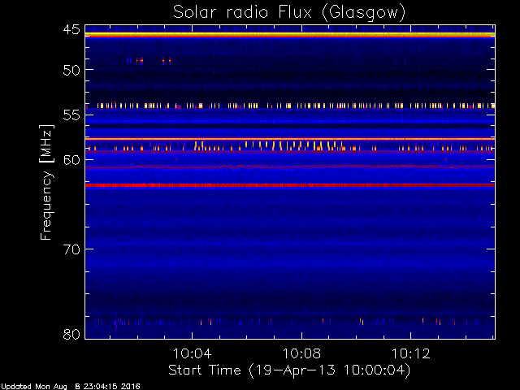The image size is (520, 390).
Task: Click the thin red line near 61 MHz
Action: [290, 167]
